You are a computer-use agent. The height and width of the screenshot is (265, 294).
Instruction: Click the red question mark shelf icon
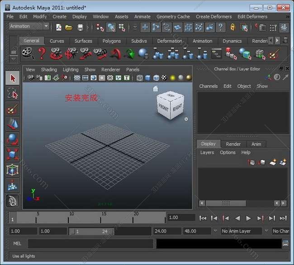tap(42, 54)
